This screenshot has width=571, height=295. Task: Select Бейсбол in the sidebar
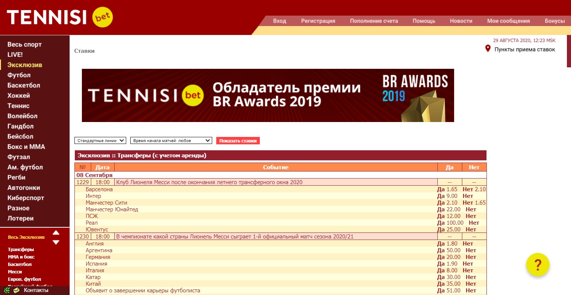(20, 137)
